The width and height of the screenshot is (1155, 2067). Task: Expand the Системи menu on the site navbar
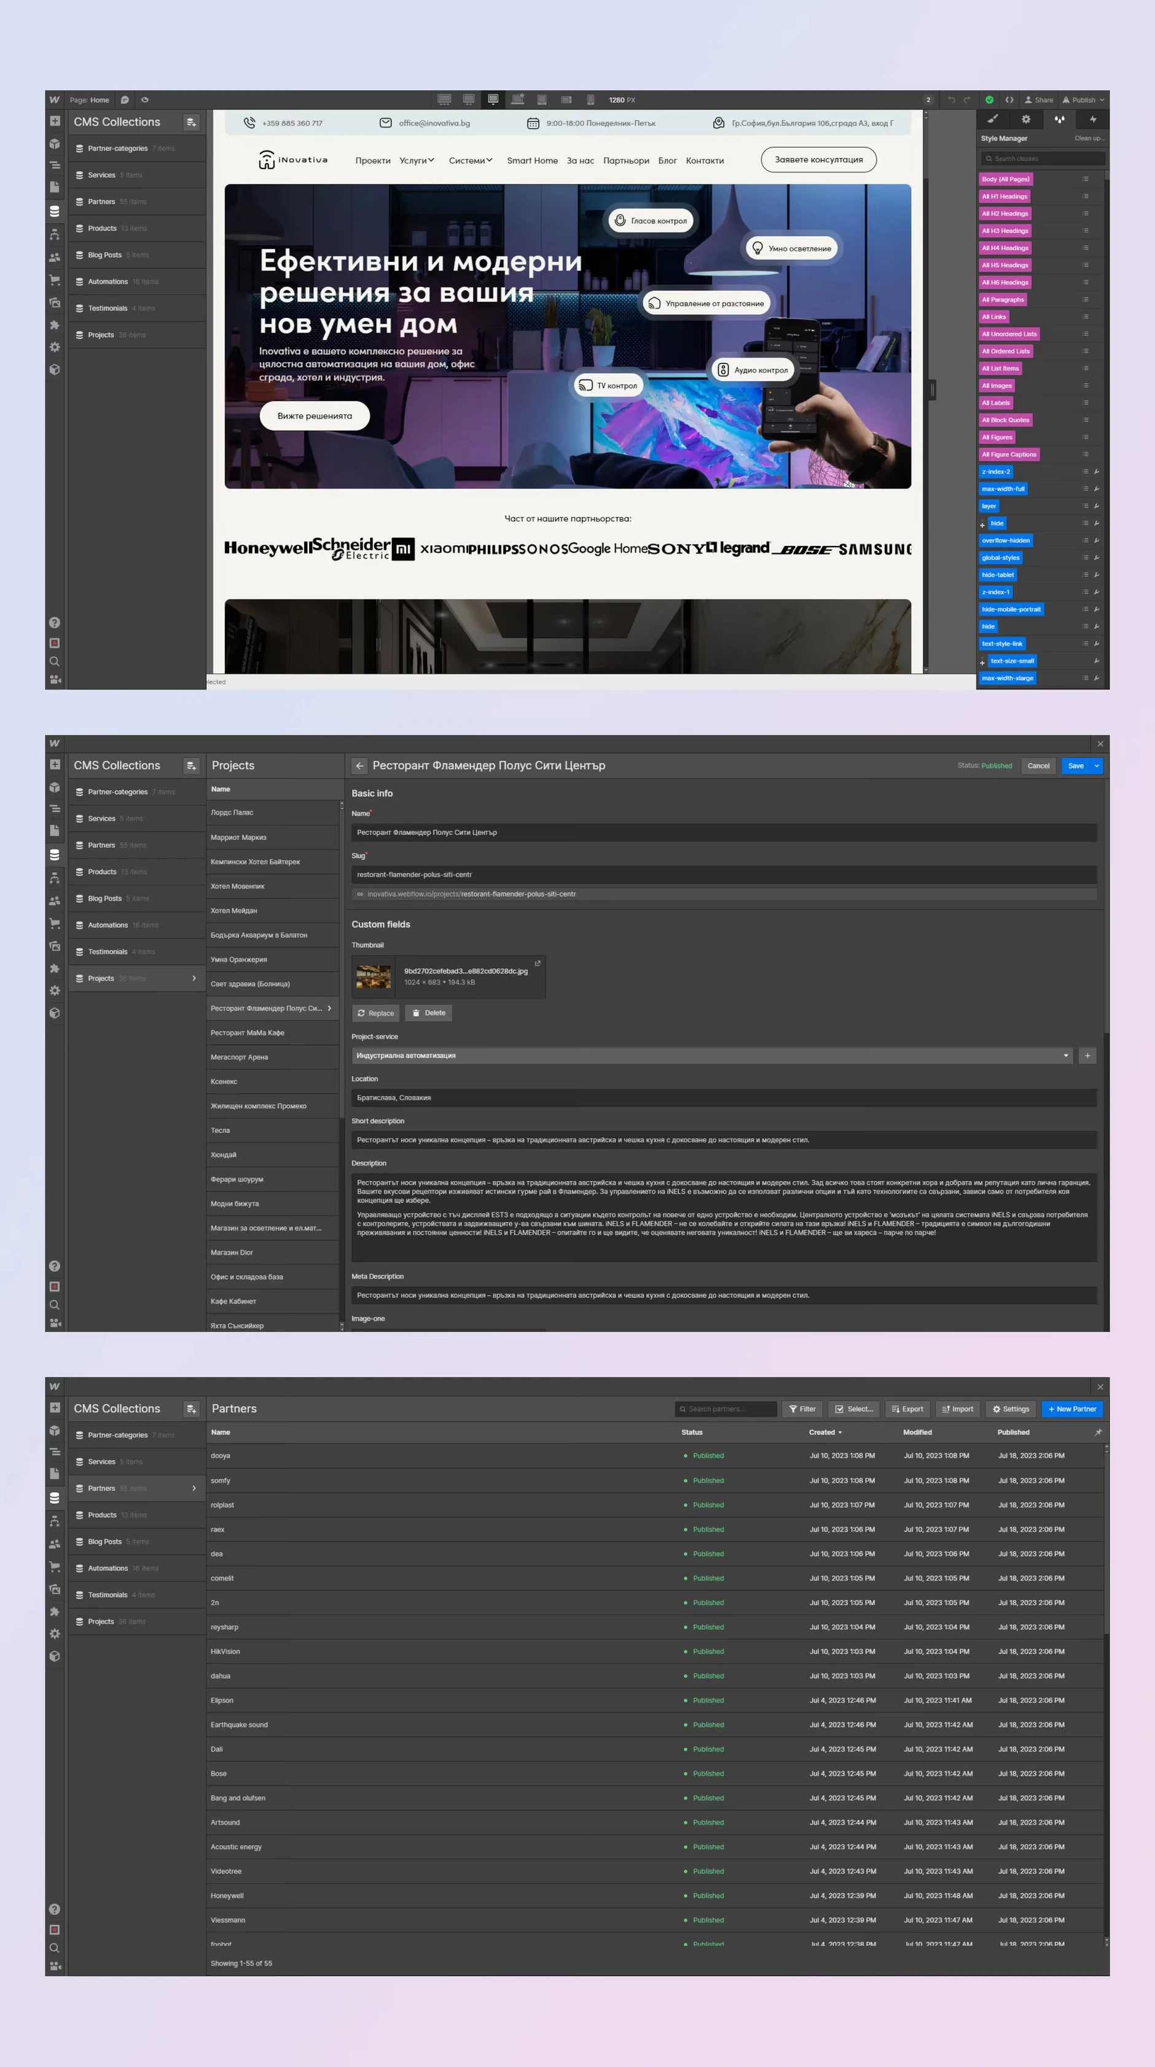(x=471, y=160)
